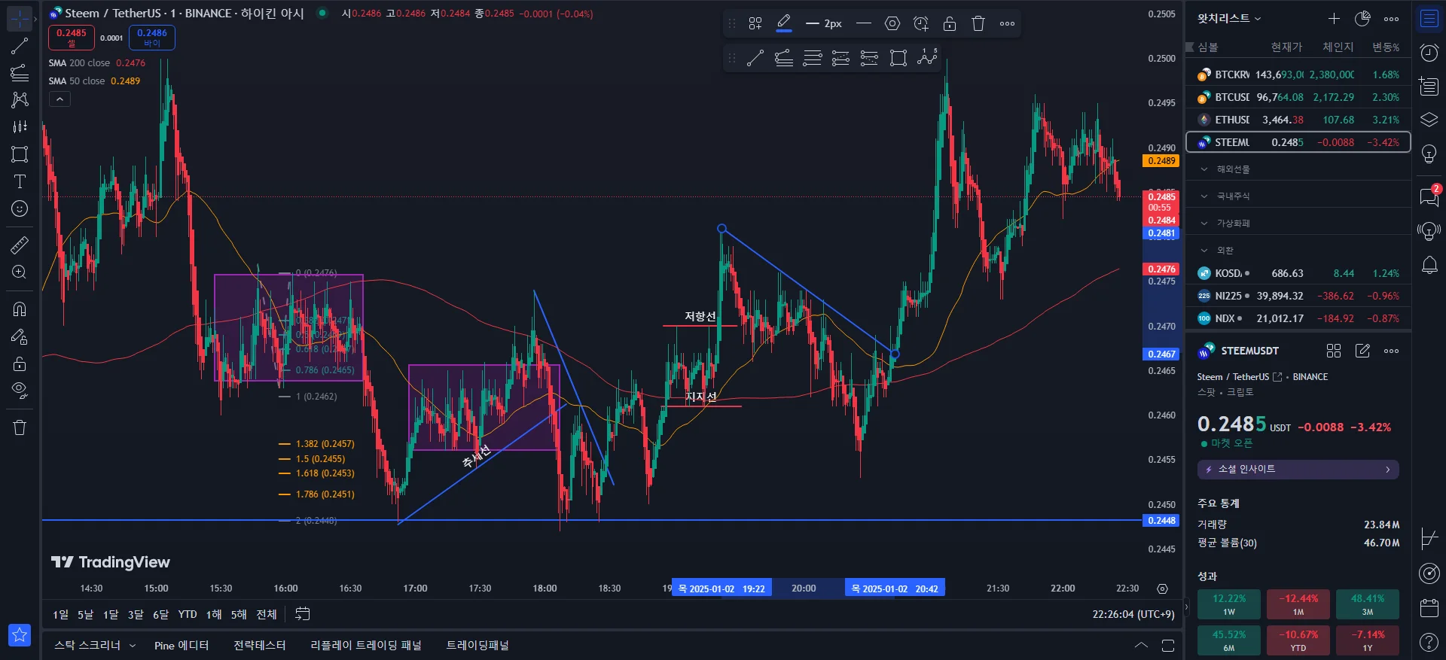Toggle lock all drawings tool
This screenshot has height=660, width=1446.
click(x=20, y=363)
